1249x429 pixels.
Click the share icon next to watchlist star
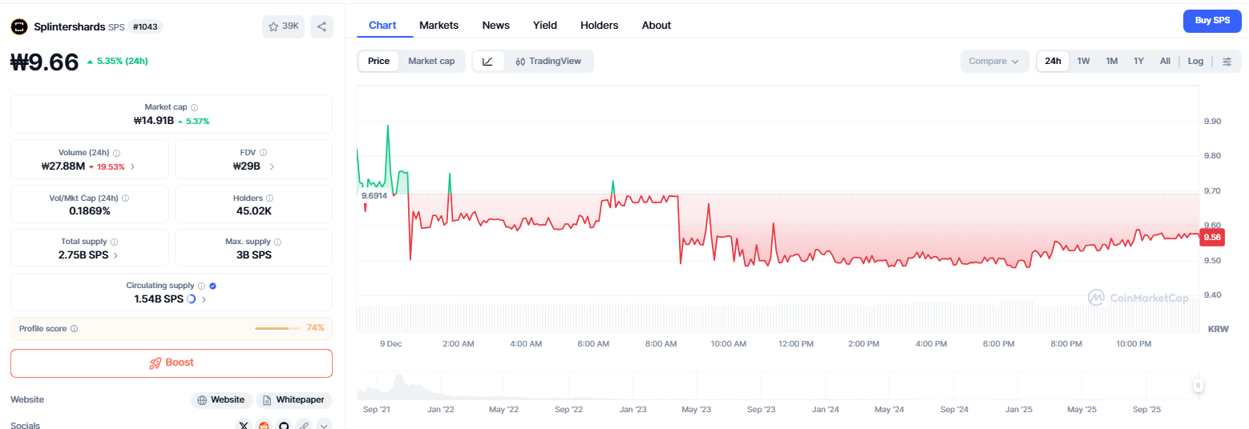pos(321,26)
